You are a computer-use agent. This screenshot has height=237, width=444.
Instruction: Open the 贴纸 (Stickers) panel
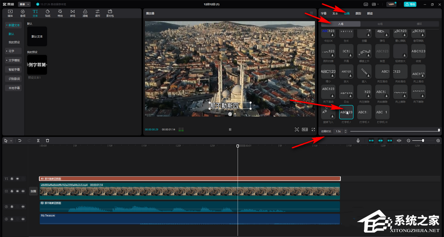(47, 12)
